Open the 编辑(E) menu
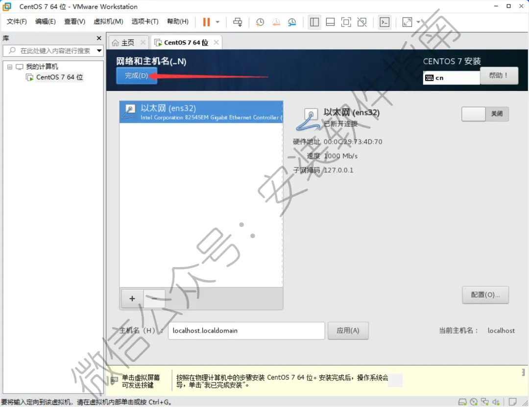The height and width of the screenshot is (407, 529). click(46, 22)
